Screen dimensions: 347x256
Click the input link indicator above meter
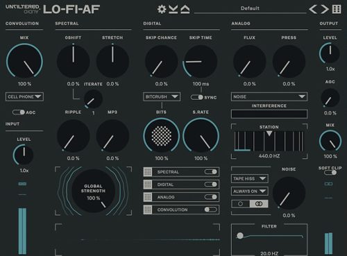click(x=22, y=184)
